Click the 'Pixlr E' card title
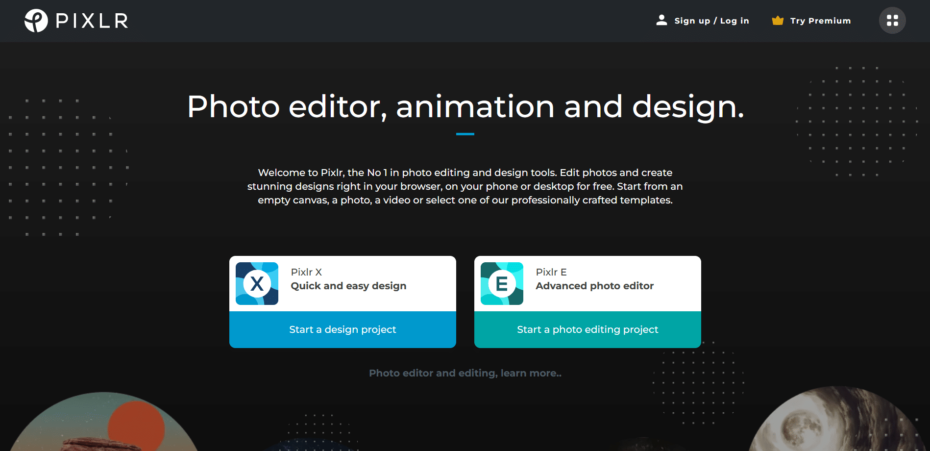Viewport: 930px width, 451px height. (x=551, y=272)
